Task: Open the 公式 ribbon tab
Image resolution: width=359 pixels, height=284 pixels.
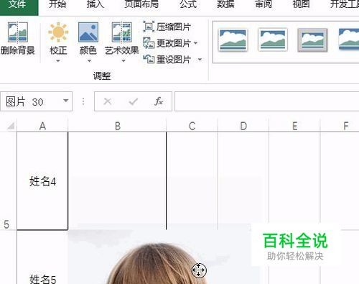Action: pyautogui.click(x=188, y=4)
